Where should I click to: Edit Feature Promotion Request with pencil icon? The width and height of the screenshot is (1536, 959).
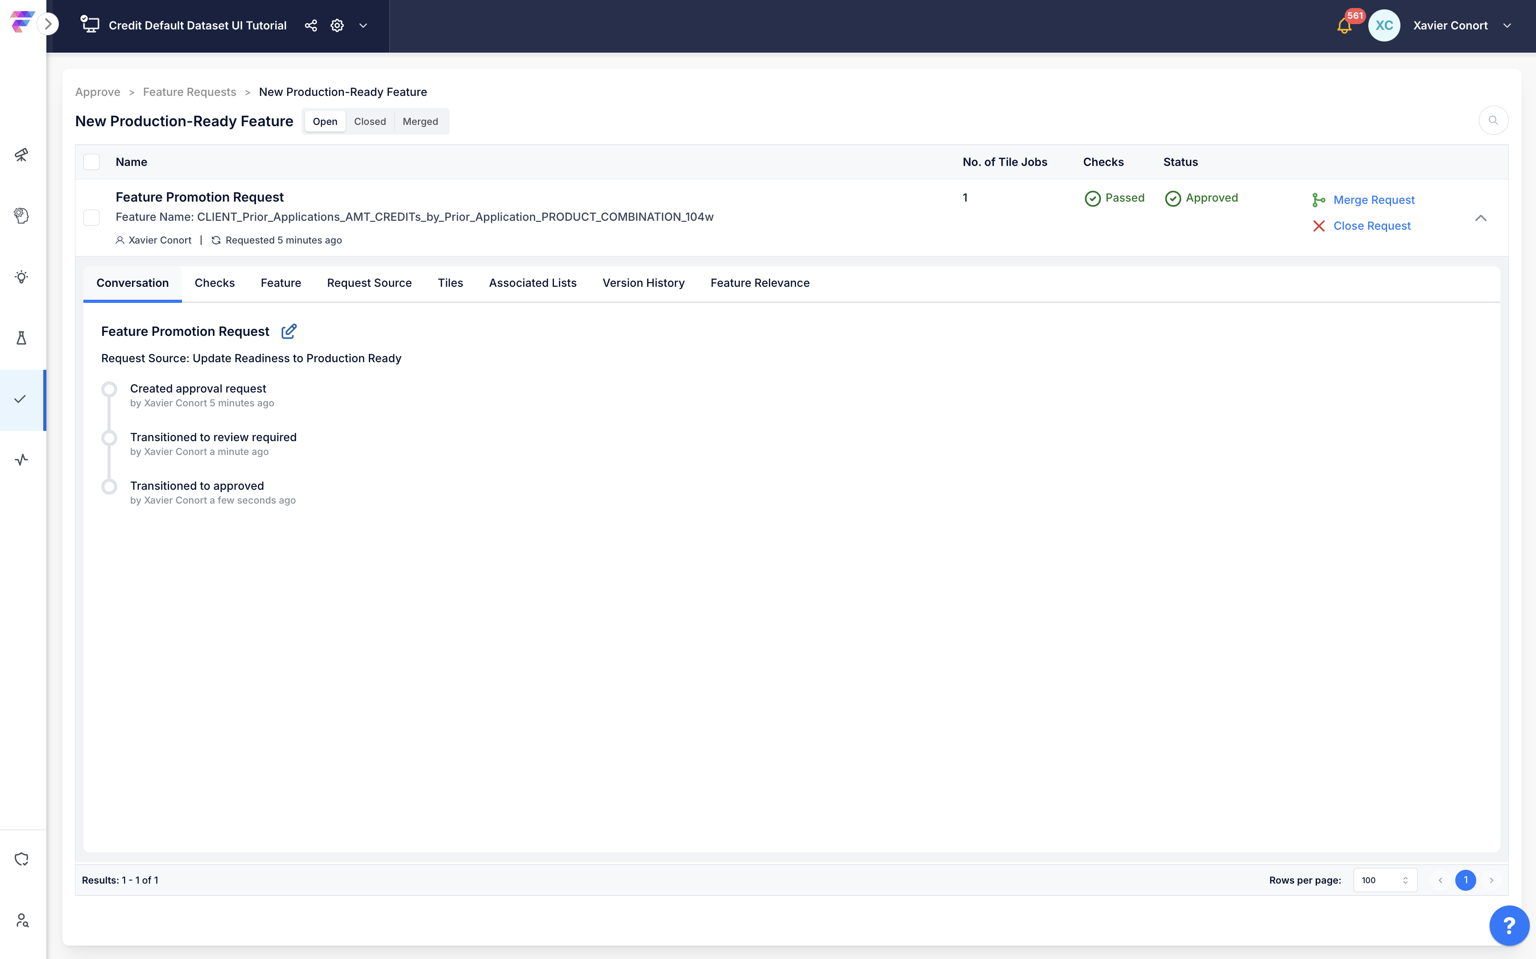[x=289, y=331]
